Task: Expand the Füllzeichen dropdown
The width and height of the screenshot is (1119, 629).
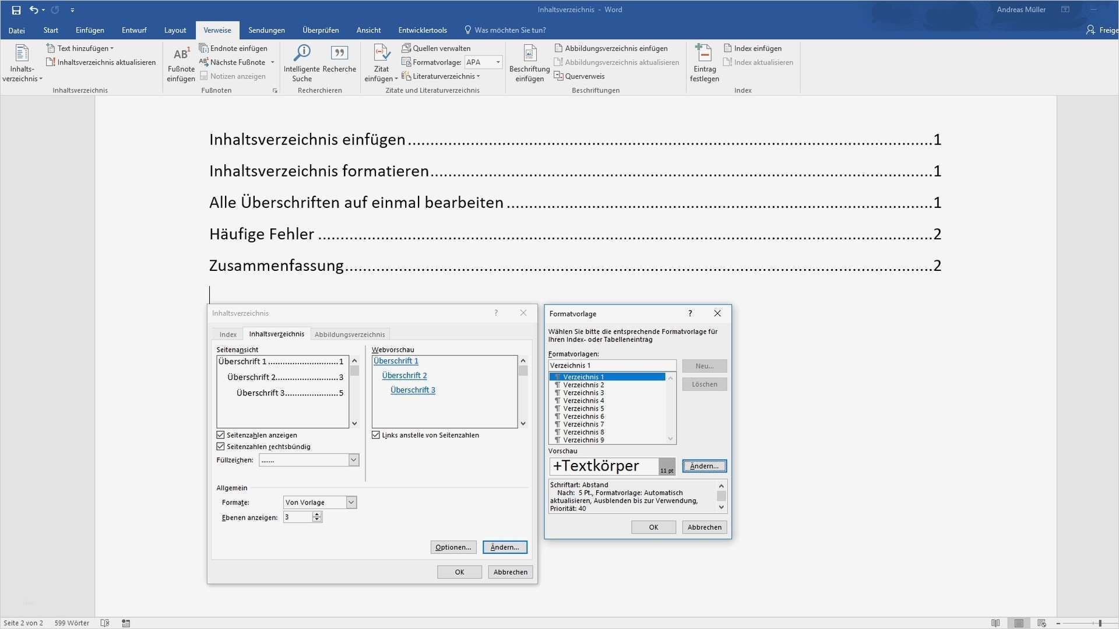Action: (353, 460)
